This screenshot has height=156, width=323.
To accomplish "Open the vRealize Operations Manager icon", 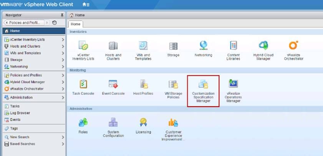I will point(234,84).
